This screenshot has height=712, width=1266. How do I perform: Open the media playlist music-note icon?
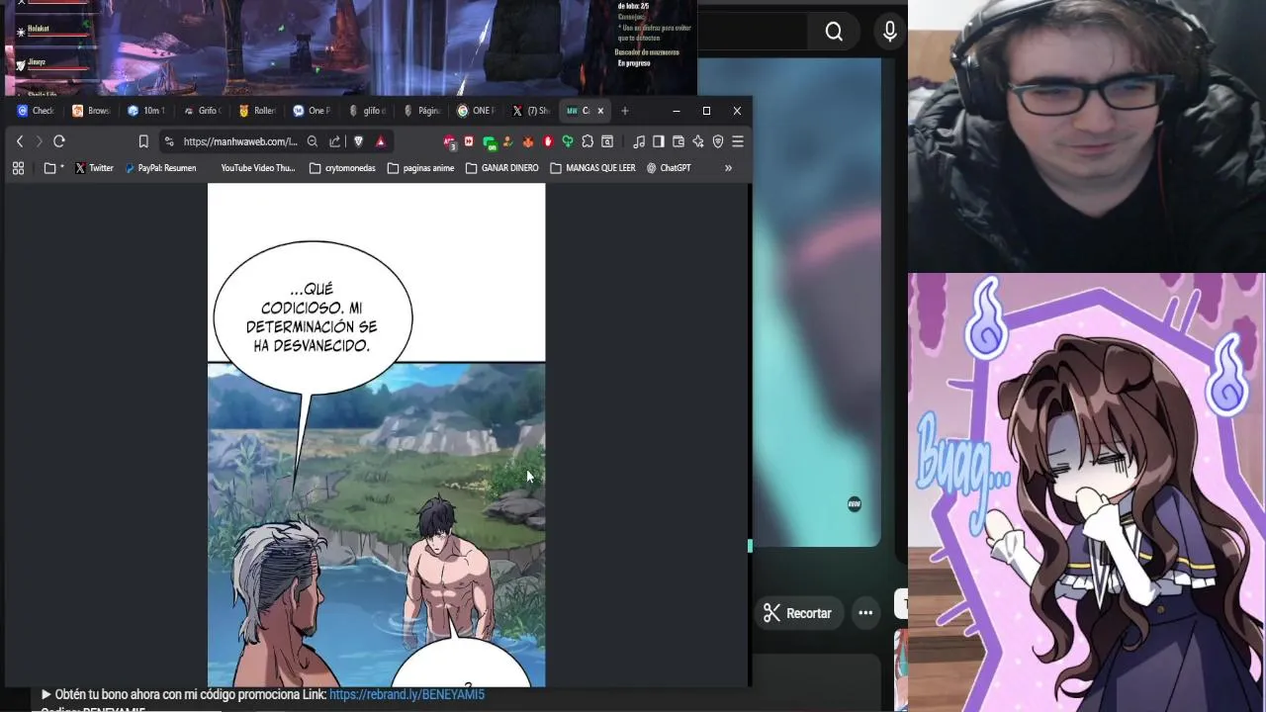coord(639,141)
